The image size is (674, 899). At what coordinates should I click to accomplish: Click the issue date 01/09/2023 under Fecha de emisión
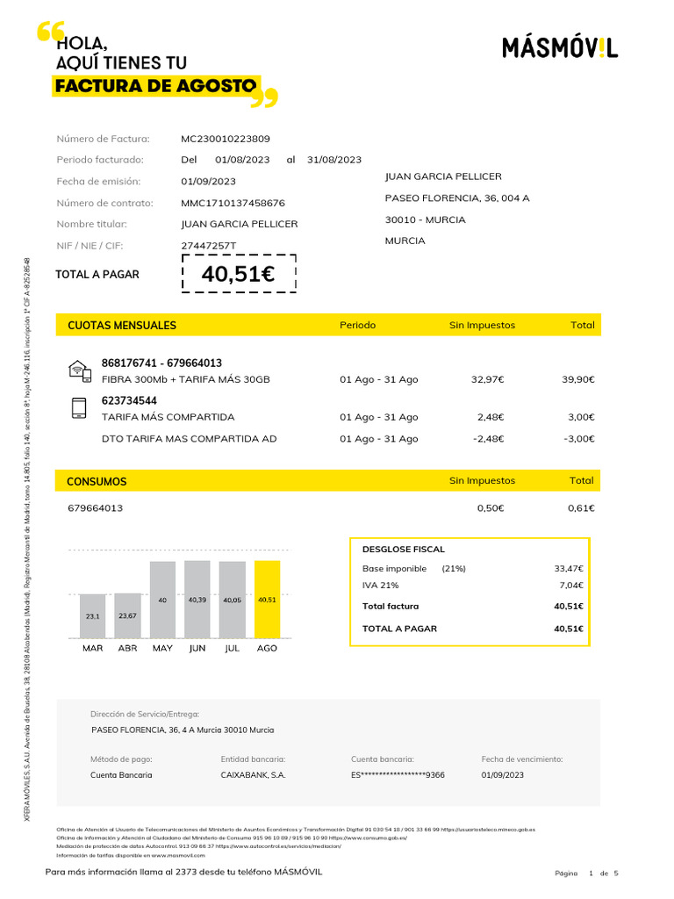pos(209,182)
